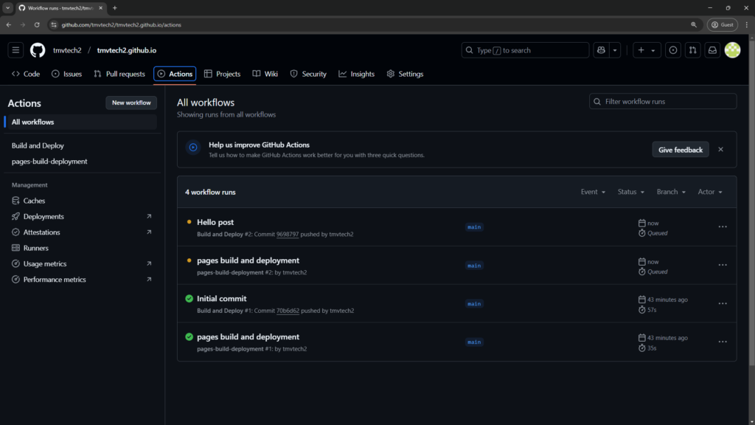Image resolution: width=755 pixels, height=425 pixels.
Task: Click the browser back arrow
Action: [9, 24]
